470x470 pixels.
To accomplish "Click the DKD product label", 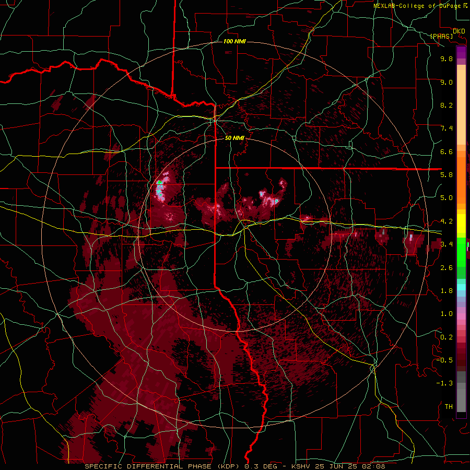I will coord(459,31).
